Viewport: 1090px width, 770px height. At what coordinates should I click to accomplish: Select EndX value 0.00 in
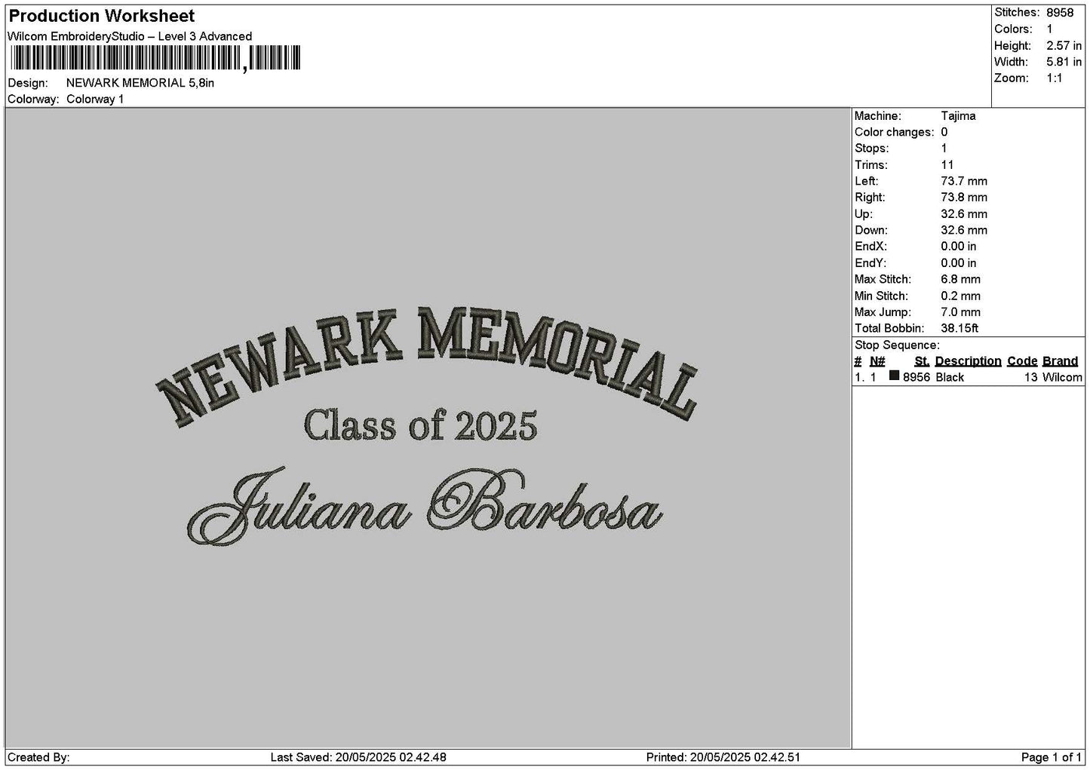(958, 247)
